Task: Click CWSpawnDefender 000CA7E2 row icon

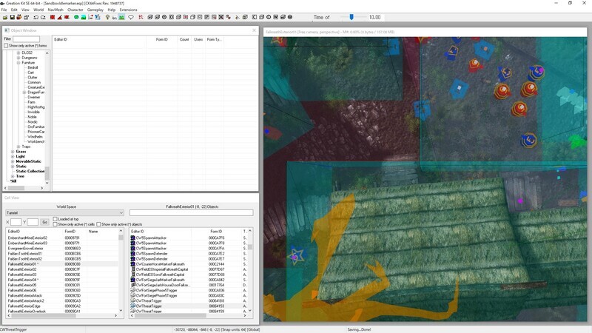Action: 133,254
